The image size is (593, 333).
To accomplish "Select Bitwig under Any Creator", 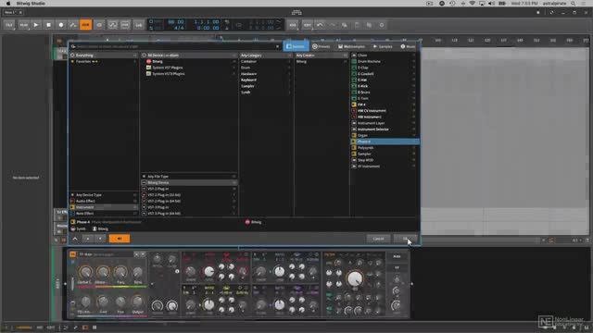I will 322,61.
